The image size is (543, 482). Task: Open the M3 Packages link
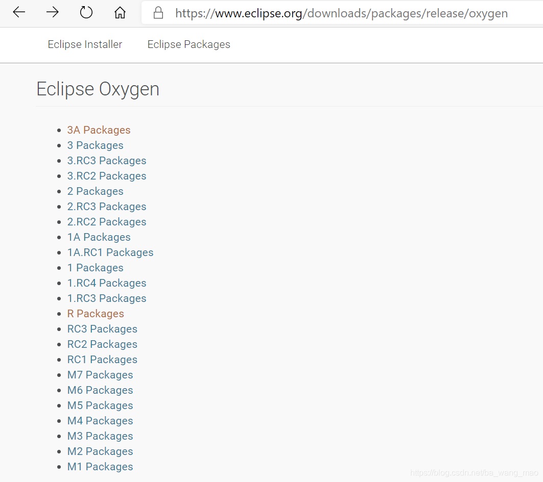[x=100, y=436]
